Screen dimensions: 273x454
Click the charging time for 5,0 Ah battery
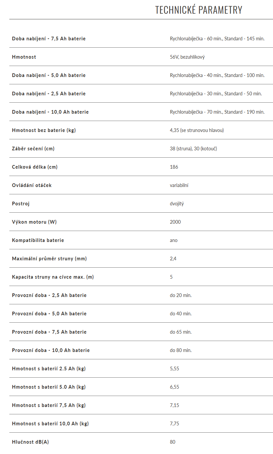[217, 75]
